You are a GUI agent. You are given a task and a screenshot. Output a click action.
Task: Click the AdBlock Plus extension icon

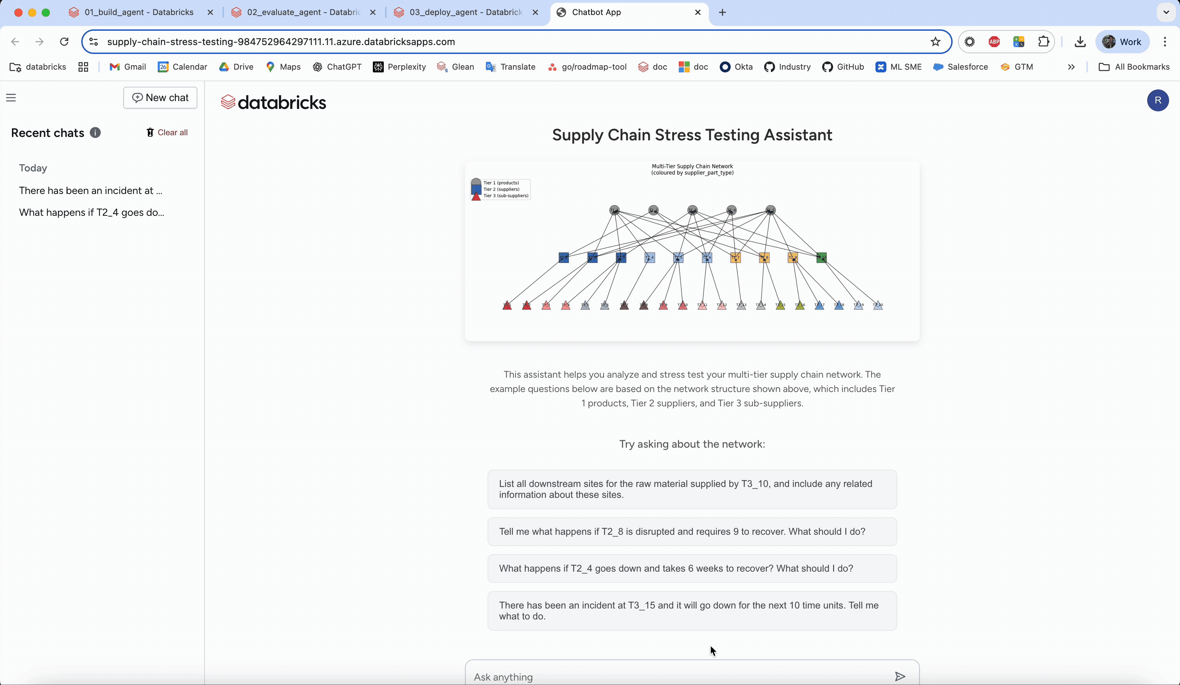point(994,42)
